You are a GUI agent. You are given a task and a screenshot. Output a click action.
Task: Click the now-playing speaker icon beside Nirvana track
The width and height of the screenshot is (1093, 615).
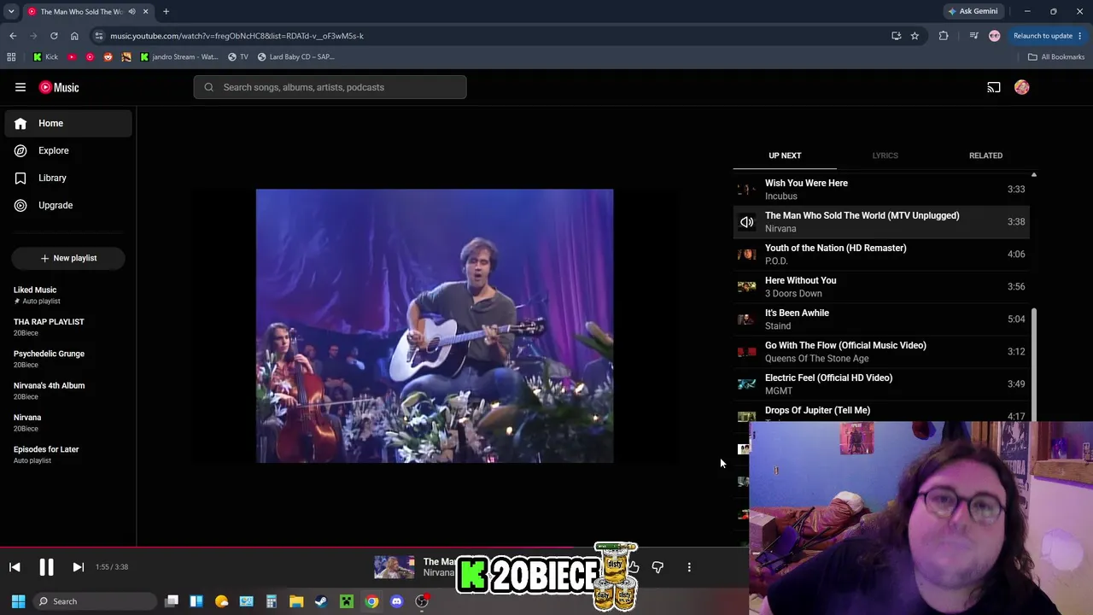pos(746,222)
